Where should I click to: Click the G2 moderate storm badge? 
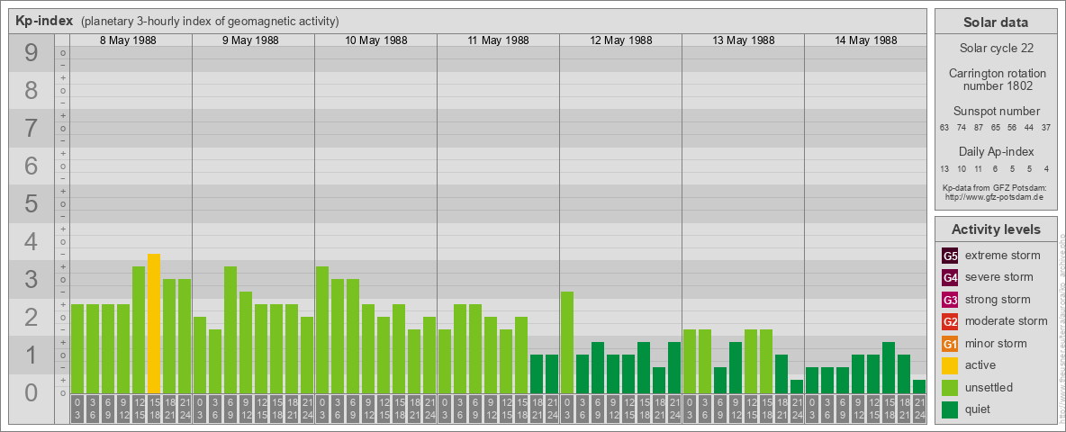pyautogui.click(x=950, y=321)
